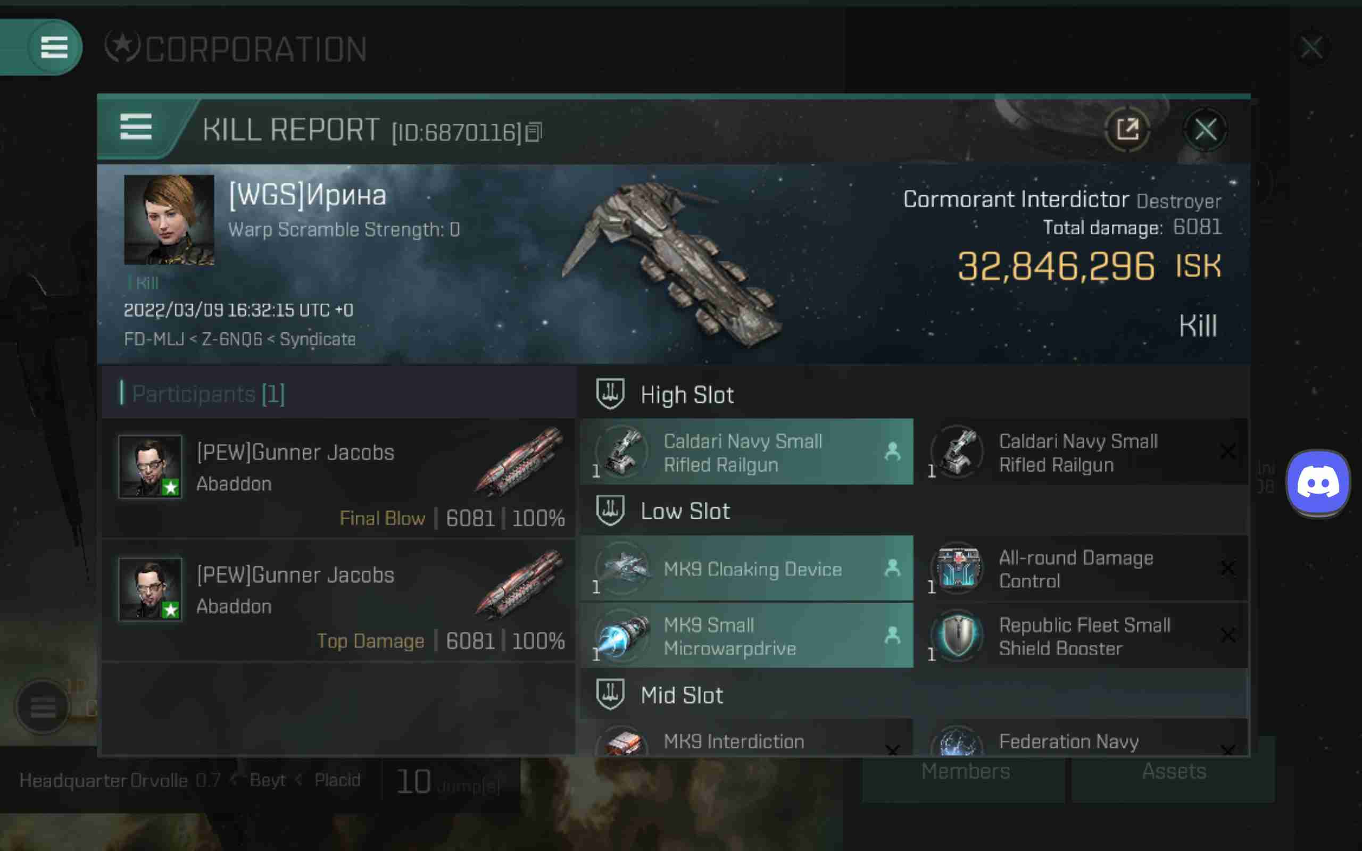Click the Low Slot shield/armor icon
Viewport: 1362px width, 851px height.
pyautogui.click(x=610, y=511)
